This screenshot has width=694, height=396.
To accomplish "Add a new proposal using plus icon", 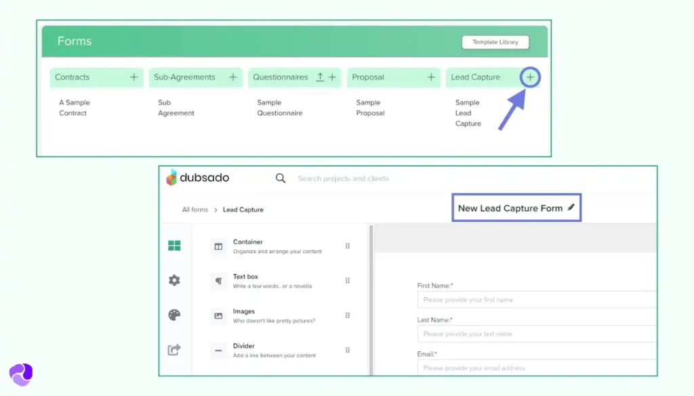I will coord(431,77).
